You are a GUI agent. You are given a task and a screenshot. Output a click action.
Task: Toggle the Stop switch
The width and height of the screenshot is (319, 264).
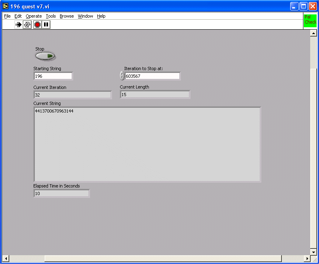click(x=45, y=56)
